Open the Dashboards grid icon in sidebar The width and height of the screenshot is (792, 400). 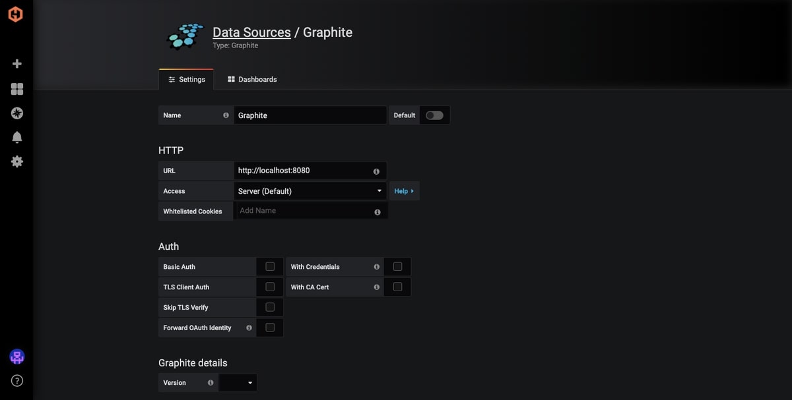(x=17, y=89)
